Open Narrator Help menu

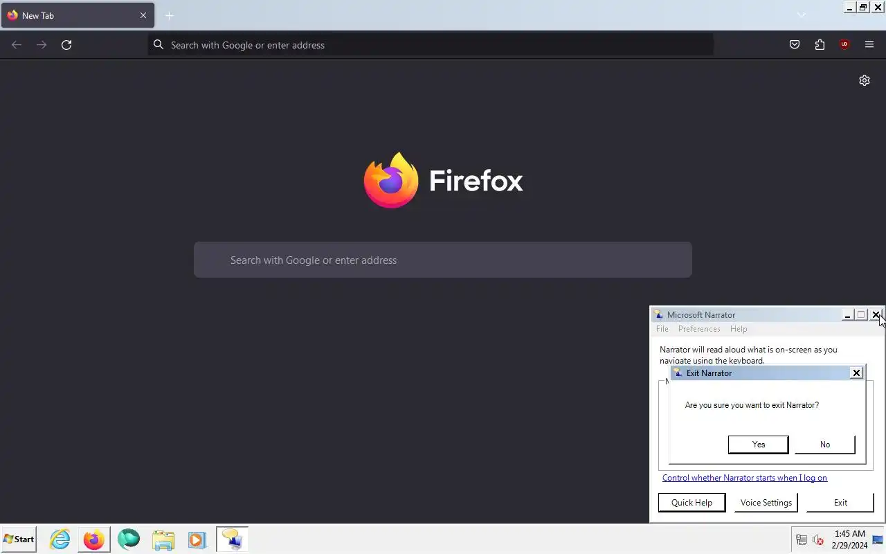(739, 329)
